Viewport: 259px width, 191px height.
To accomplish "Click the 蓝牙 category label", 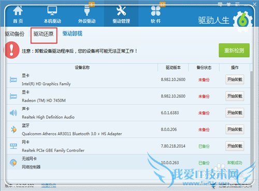I will [x=25, y=125].
